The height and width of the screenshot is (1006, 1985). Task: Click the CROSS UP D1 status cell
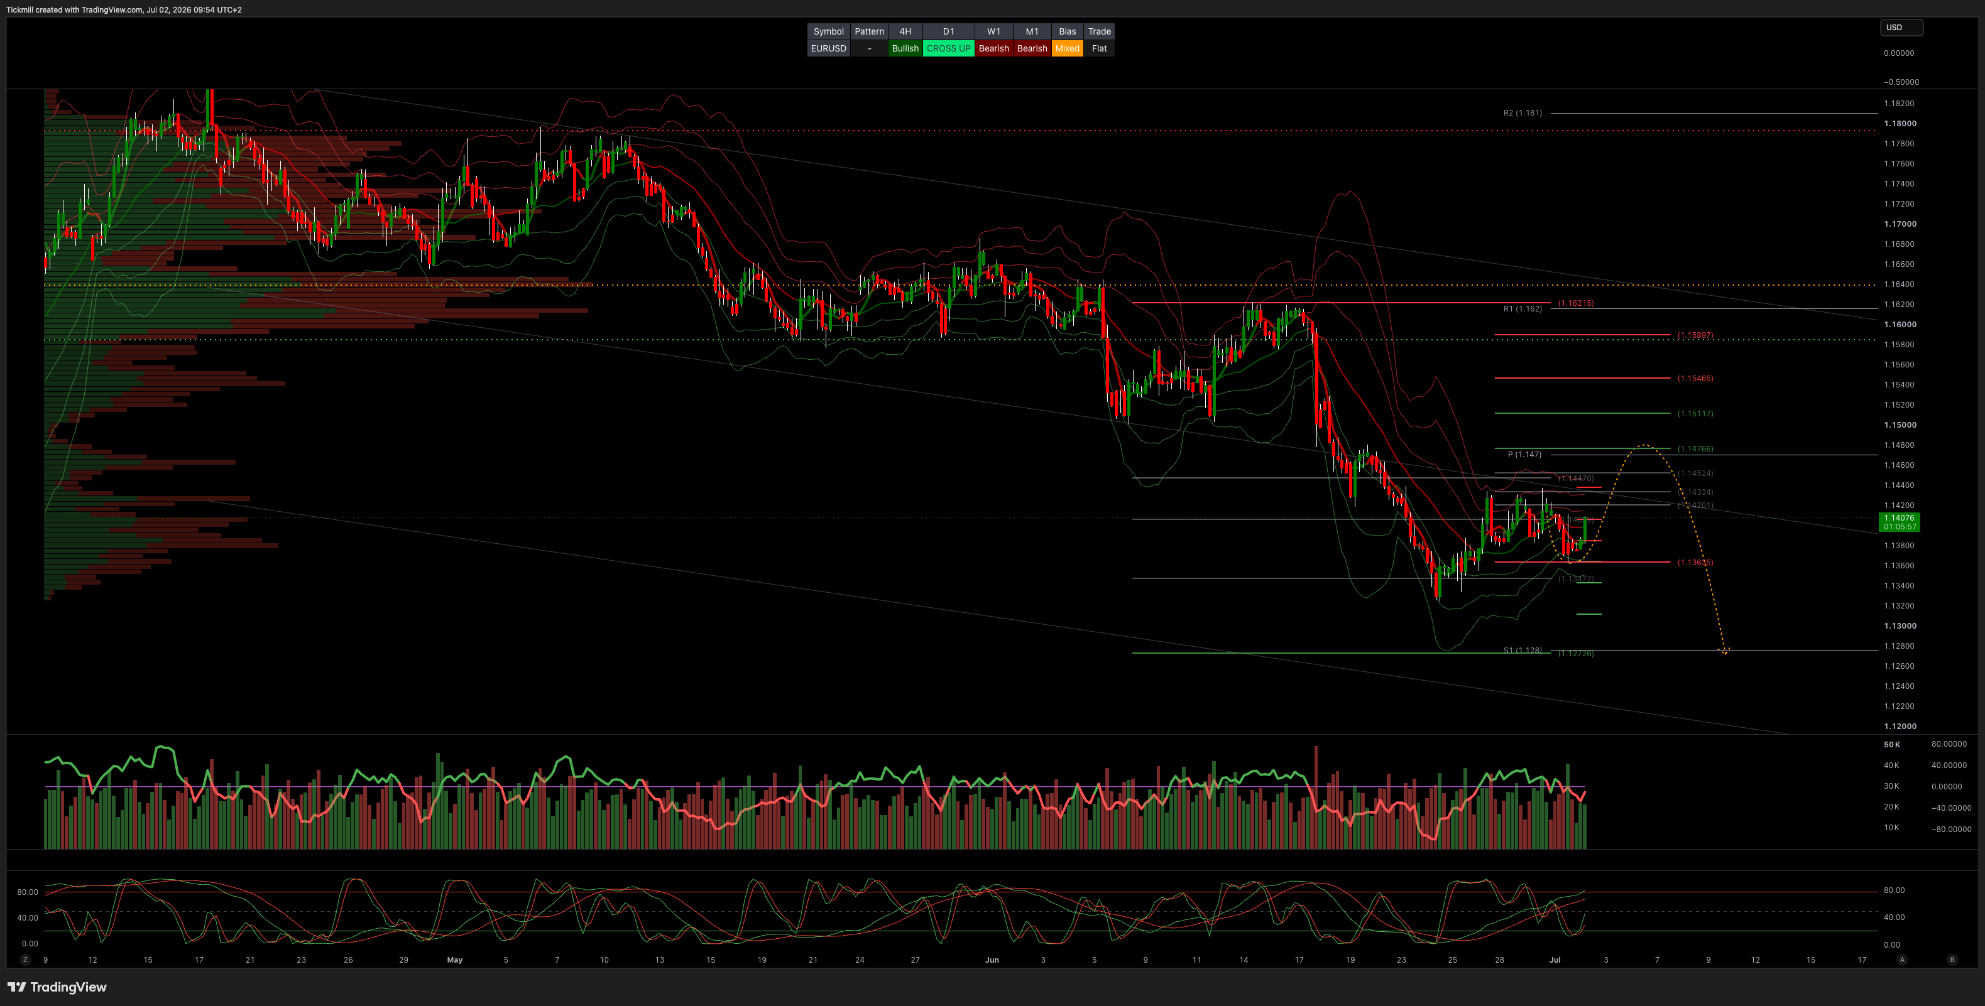tap(949, 48)
